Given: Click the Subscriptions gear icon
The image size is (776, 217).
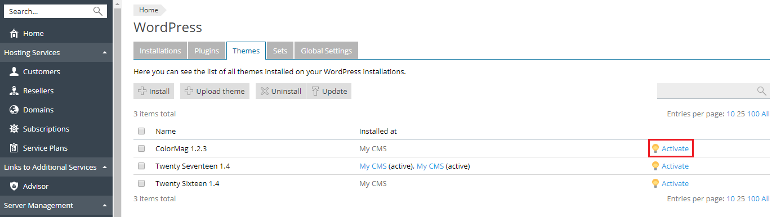Looking at the screenshot, I should click(14, 129).
